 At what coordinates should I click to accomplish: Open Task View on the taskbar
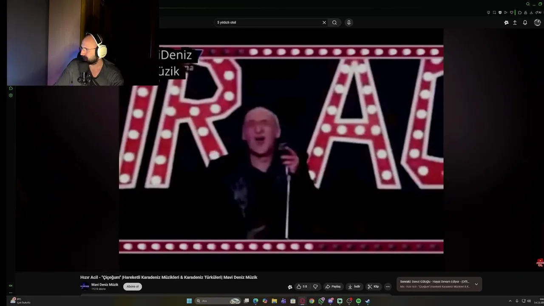246,301
